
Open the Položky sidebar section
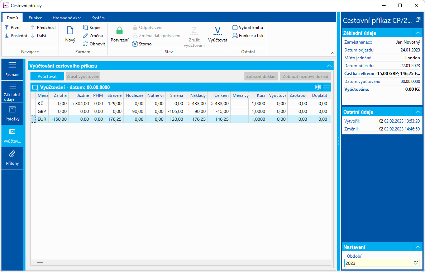point(12,114)
